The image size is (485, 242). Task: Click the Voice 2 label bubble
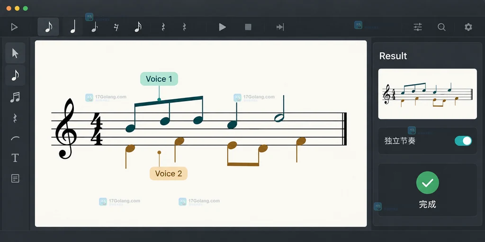pyautogui.click(x=169, y=173)
